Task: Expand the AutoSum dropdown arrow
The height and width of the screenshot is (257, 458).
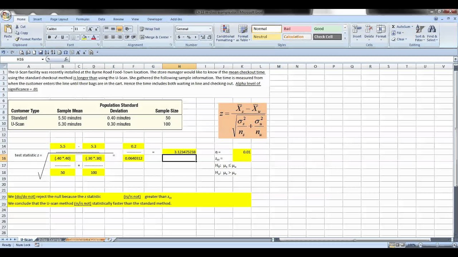Action: point(412,27)
